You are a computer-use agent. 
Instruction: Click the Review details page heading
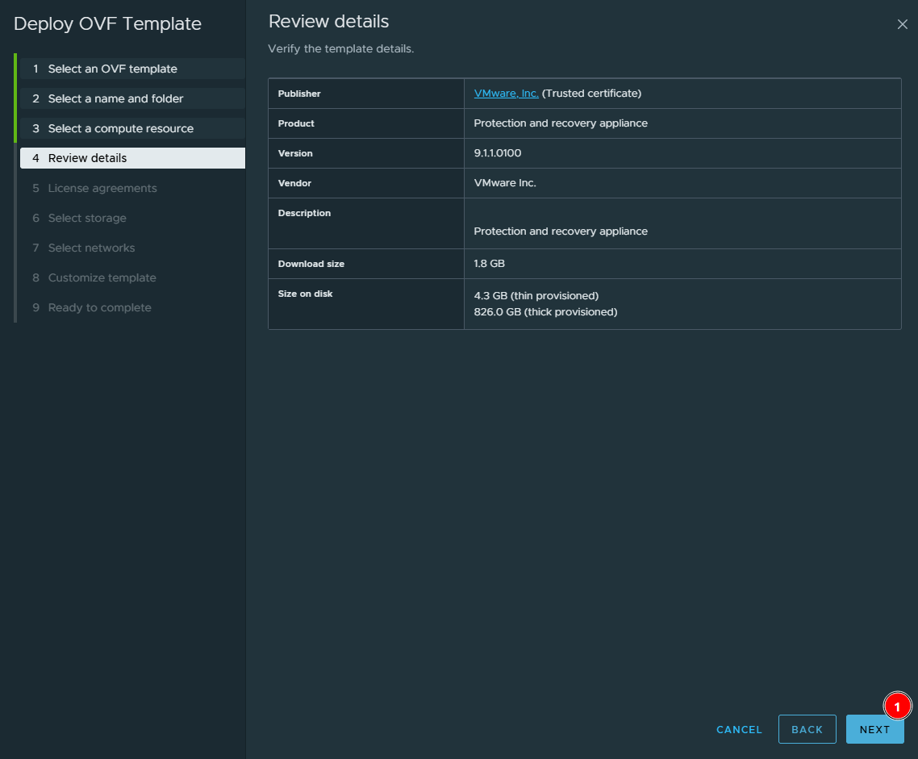328,21
